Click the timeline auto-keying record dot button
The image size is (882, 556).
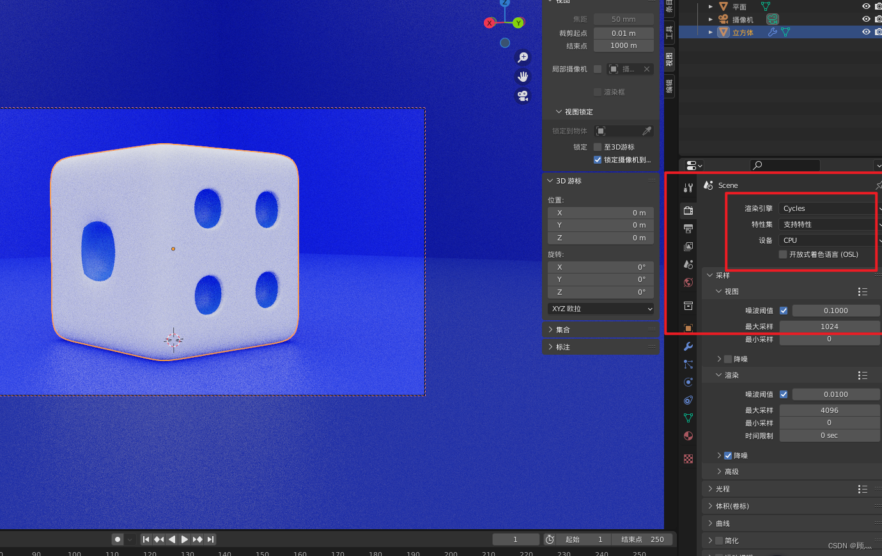(x=118, y=539)
